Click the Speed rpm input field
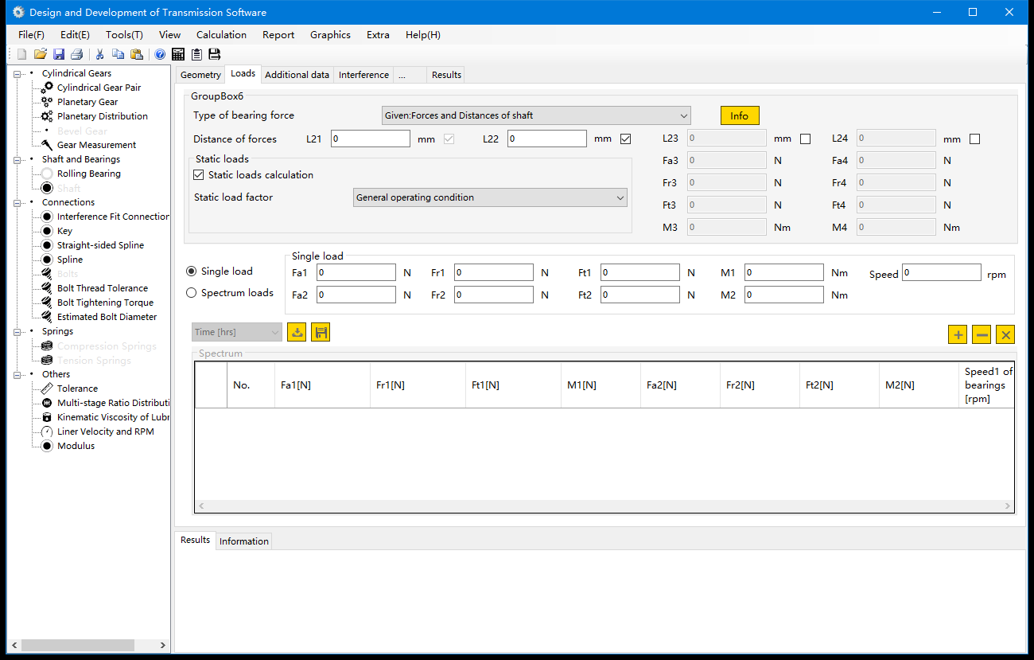 942,272
